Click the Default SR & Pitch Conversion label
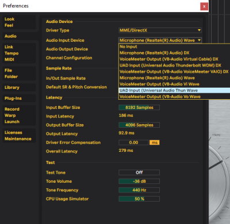The width and height of the screenshot is (230, 224). click(76, 87)
